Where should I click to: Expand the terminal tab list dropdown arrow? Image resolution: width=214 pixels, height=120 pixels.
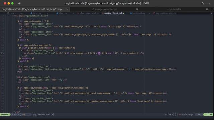[212, 9]
